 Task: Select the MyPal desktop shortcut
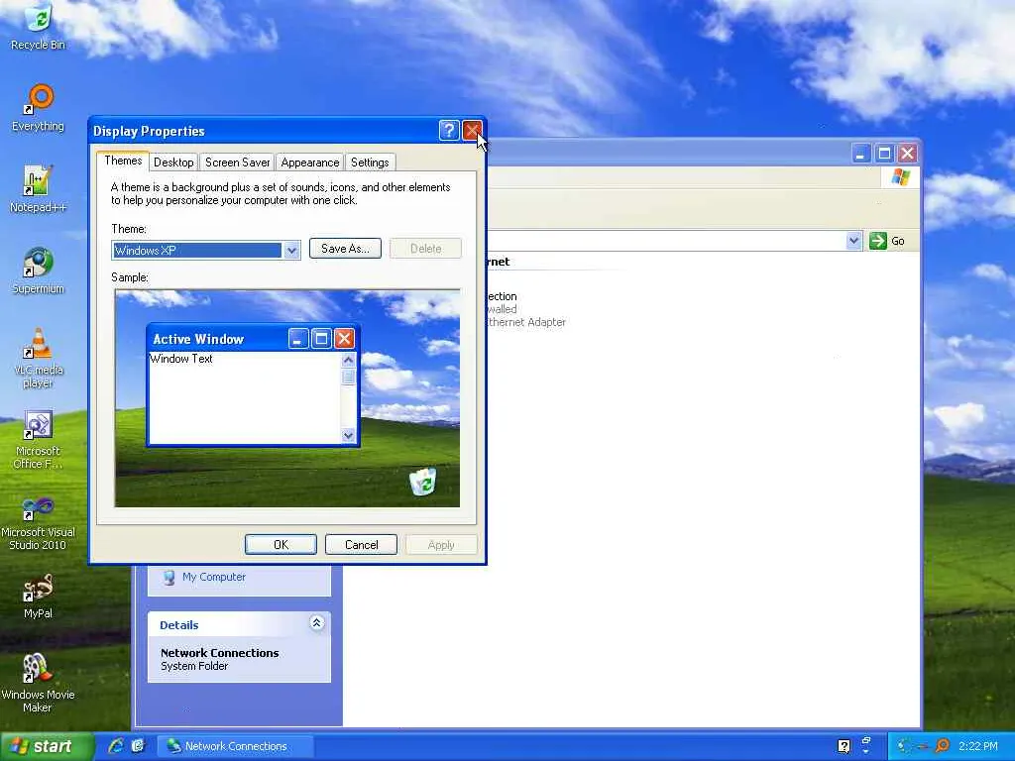tap(39, 596)
